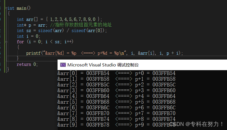Click console output row '&arr[4]'
The width and height of the screenshot is (227, 130).
(117, 96)
